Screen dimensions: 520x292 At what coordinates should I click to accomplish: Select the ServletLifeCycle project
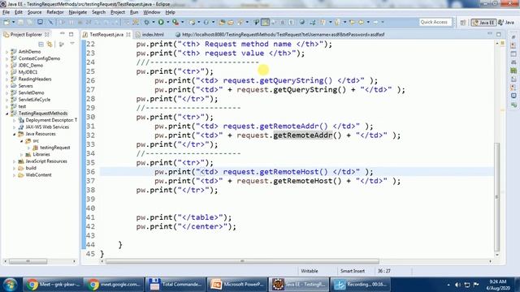[x=34, y=100]
